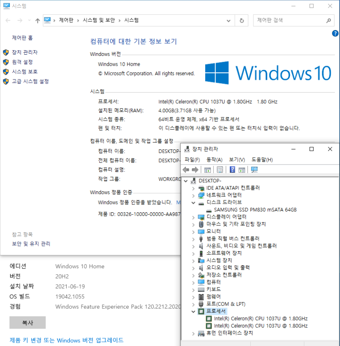Click the display adapter icon beside 디스플레이 어댑터
Viewport: 340px width, 346px height.
point(201,217)
